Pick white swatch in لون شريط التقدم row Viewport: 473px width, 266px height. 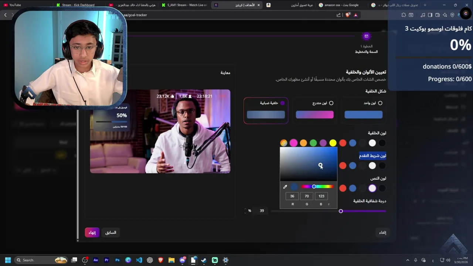tap(372, 166)
